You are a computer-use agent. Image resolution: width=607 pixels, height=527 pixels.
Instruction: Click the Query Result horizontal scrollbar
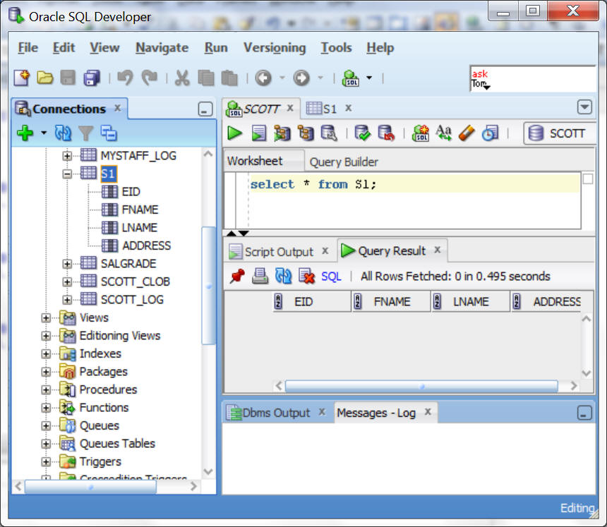tap(421, 386)
